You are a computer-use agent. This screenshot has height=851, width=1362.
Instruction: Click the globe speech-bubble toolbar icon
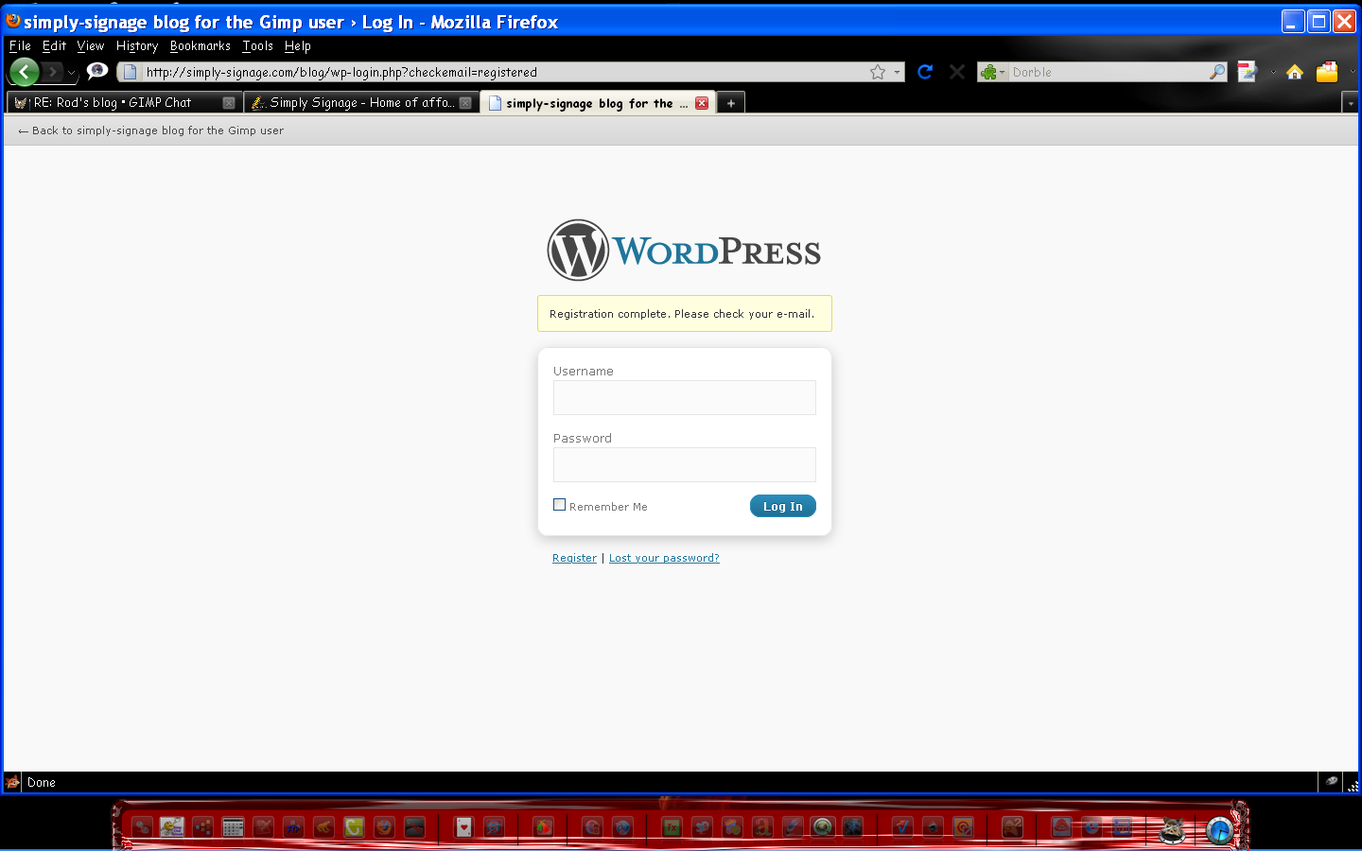(97, 71)
